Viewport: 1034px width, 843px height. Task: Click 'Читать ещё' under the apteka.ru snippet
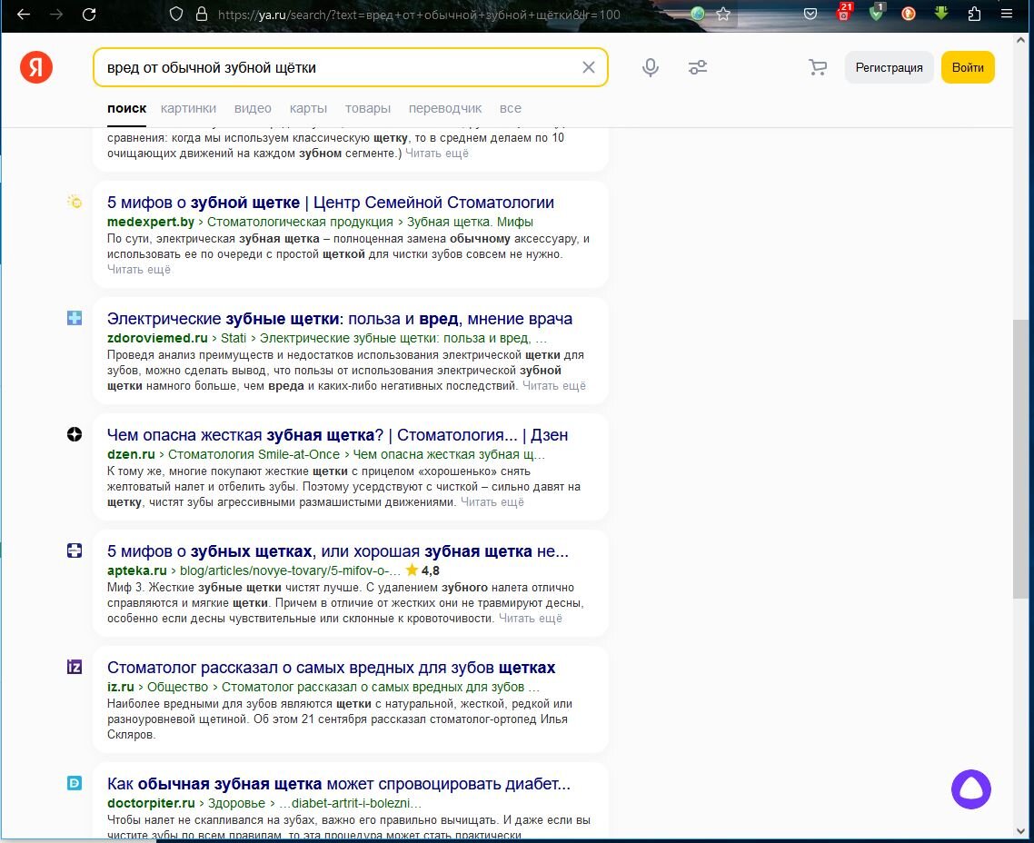pyautogui.click(x=531, y=619)
